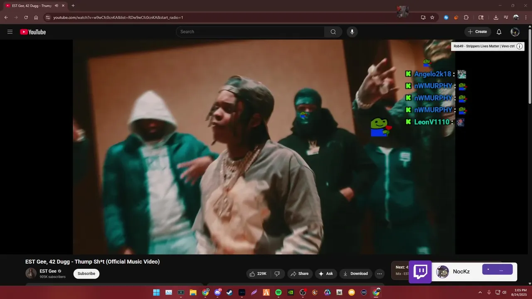Open Chrome tab search icon
Viewport: 532px width, 299px height.
click(481, 17)
